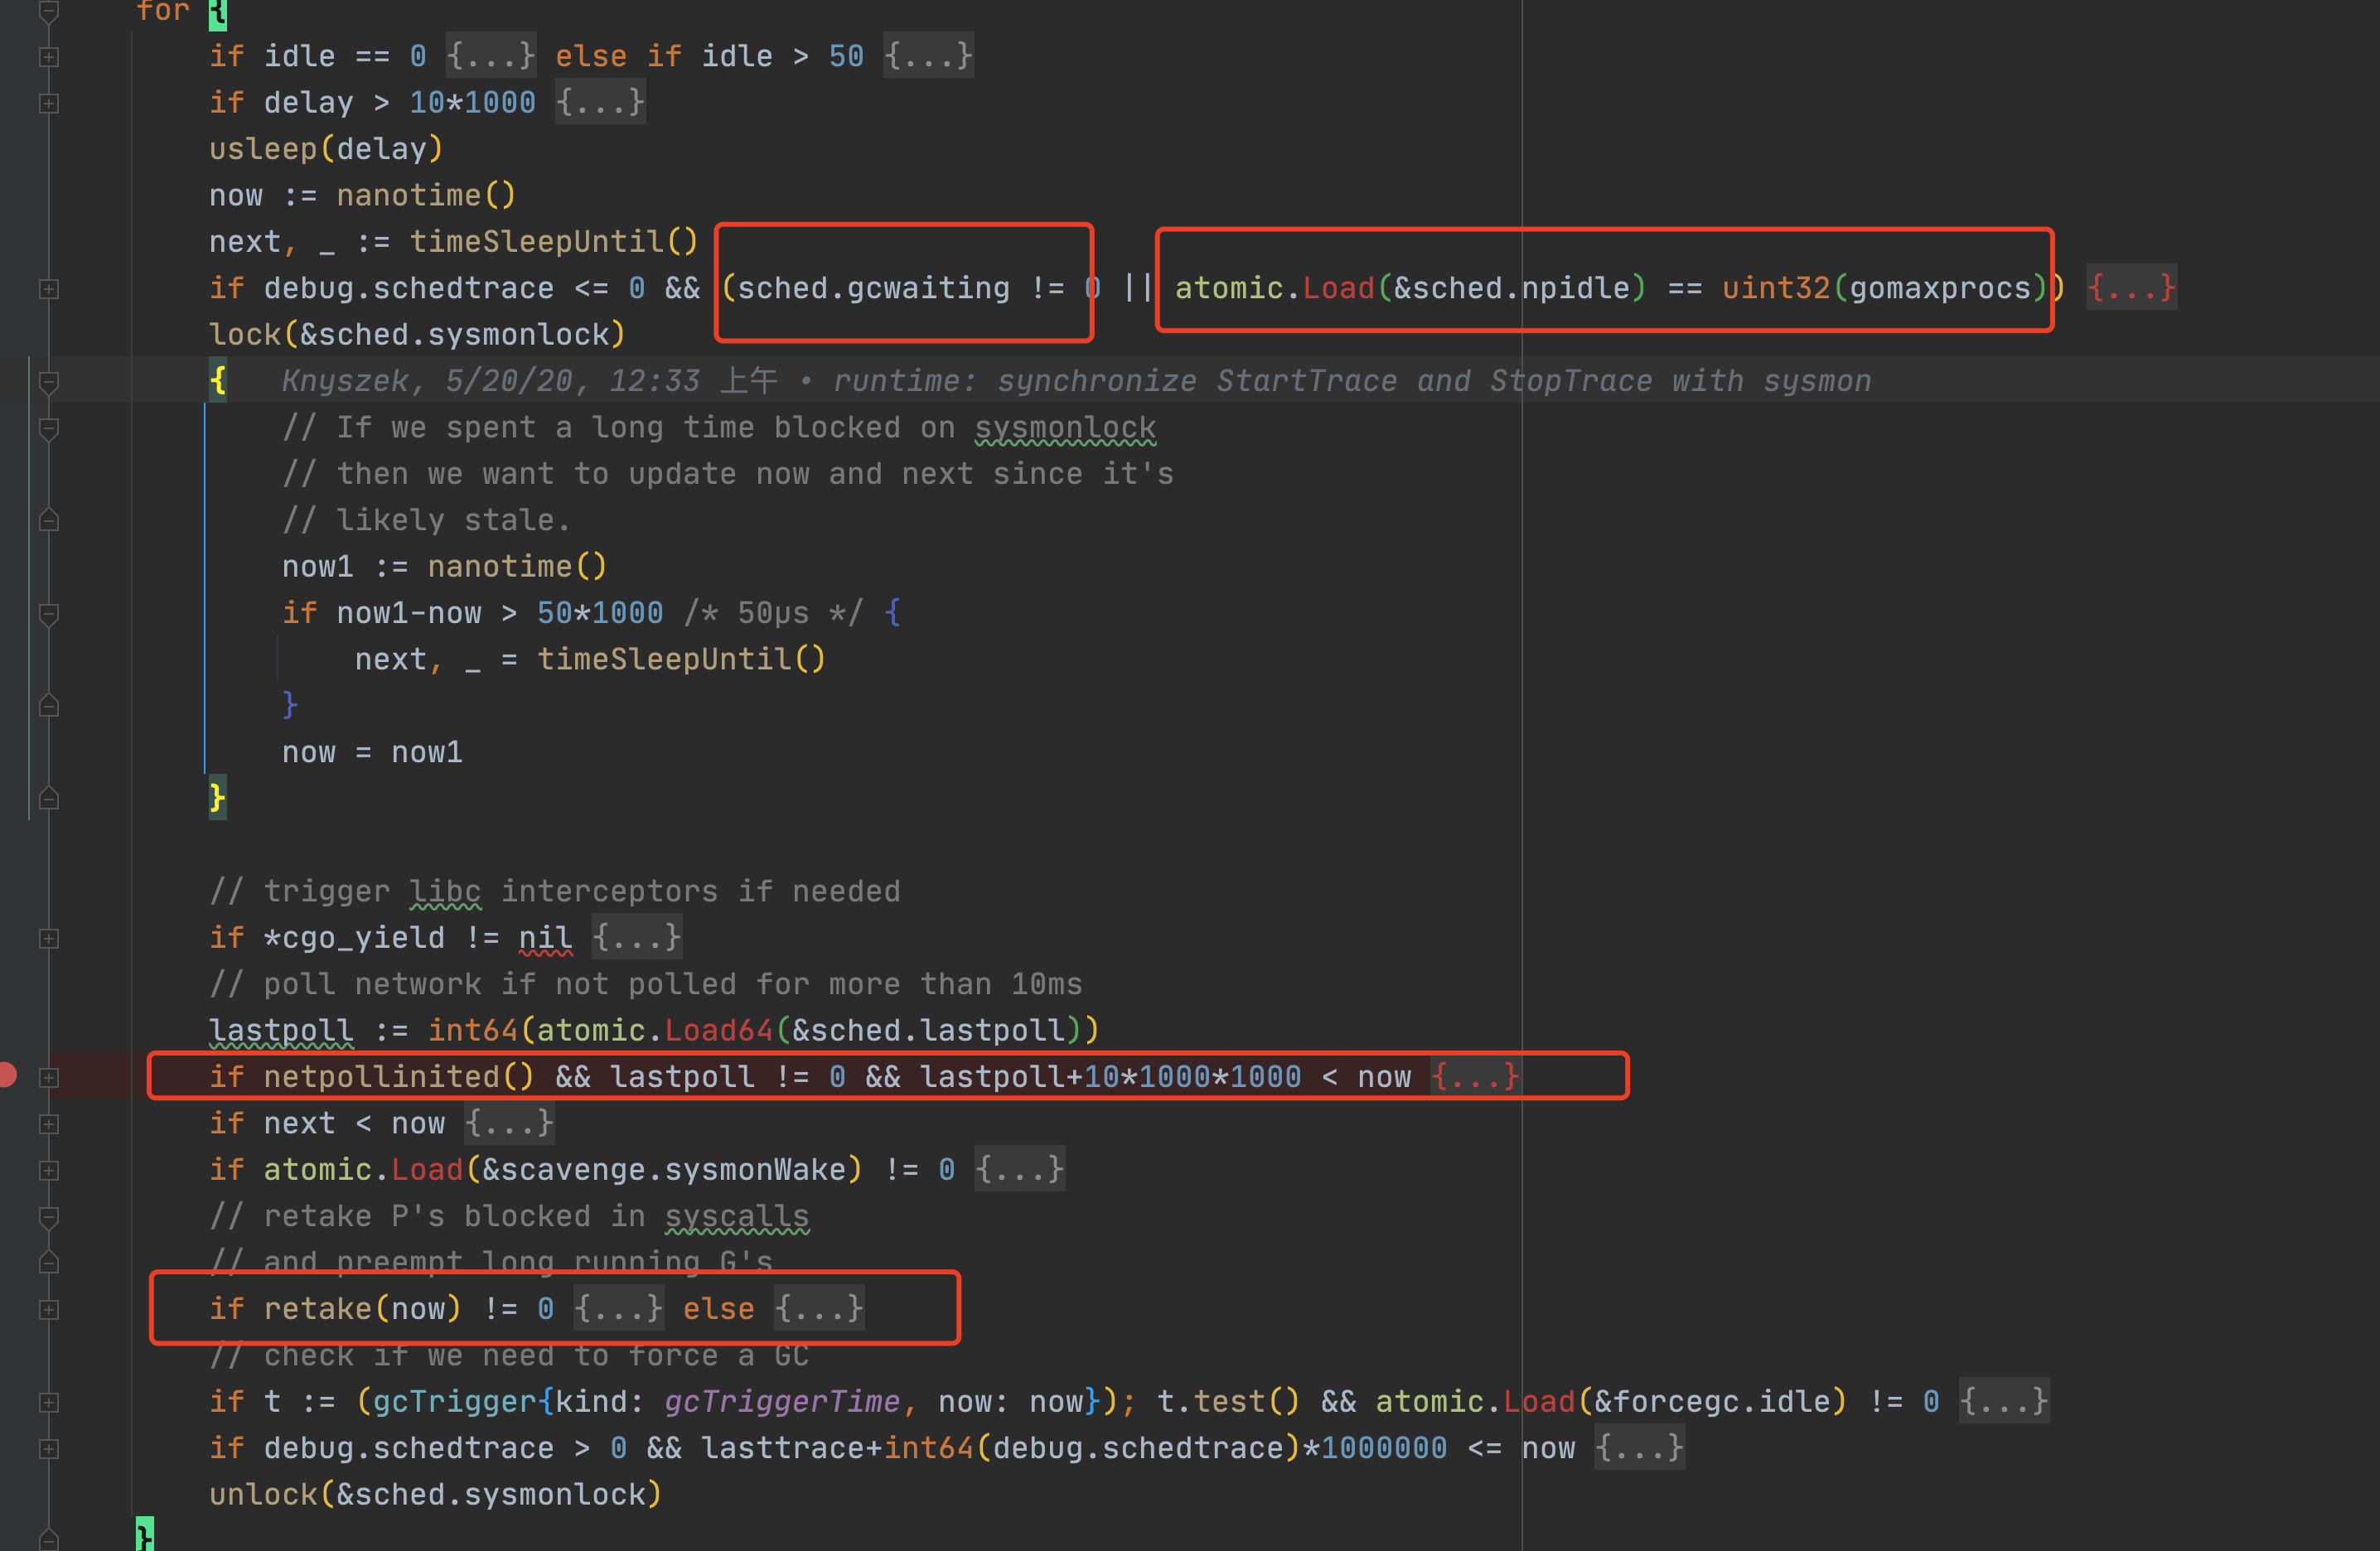
Task: Click the 'usleep(delay)' function call
Action: tap(325, 149)
